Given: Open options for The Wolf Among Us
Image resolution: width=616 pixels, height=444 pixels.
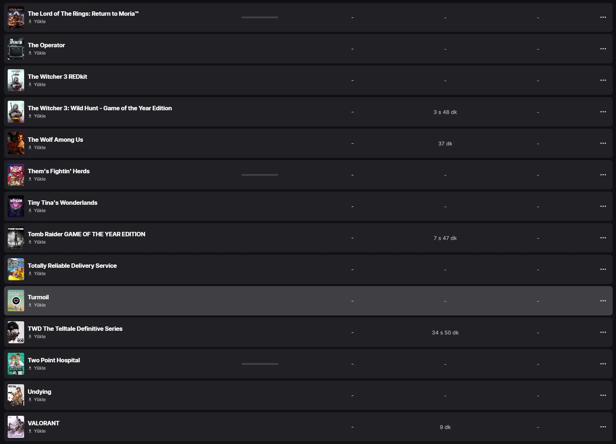Looking at the screenshot, I should coord(603,143).
